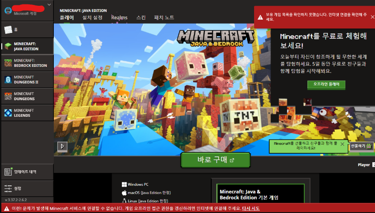Click the Minecraft Java & Bedrock banner logo
The width and height of the screenshot is (375, 213).
click(x=216, y=38)
